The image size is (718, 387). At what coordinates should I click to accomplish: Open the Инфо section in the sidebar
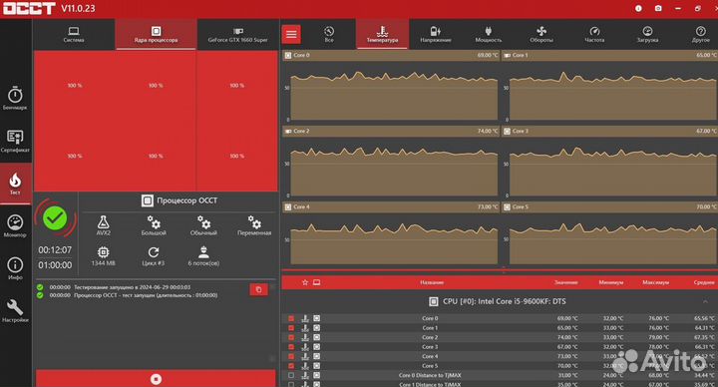(15, 268)
